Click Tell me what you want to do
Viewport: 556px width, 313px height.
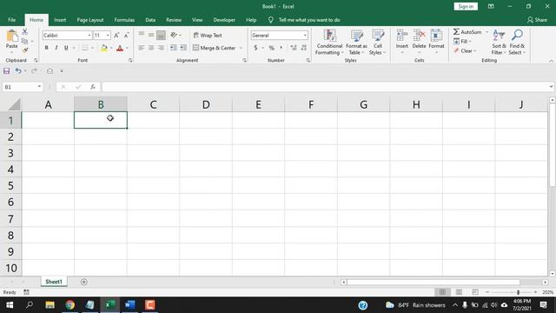[x=309, y=20]
